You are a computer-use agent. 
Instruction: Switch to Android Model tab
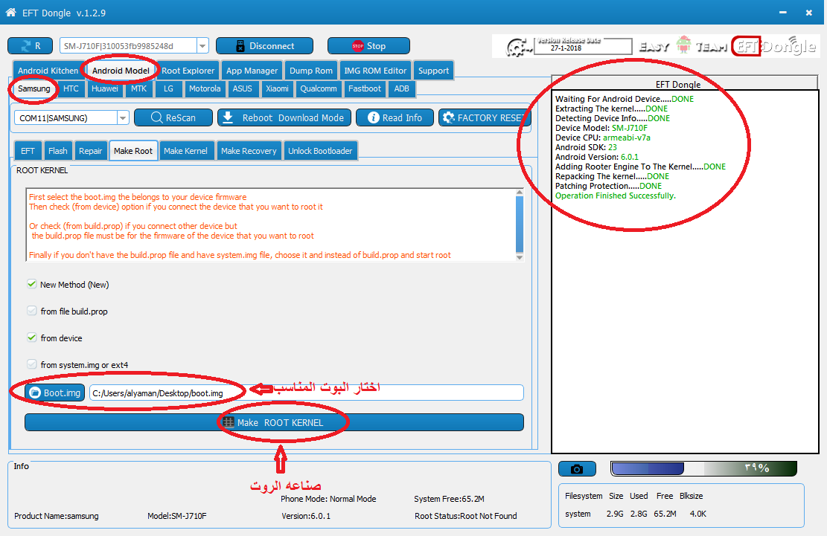point(121,71)
